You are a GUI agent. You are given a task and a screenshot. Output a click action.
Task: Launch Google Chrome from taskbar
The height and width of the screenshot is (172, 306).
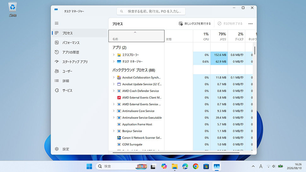pos(196,166)
